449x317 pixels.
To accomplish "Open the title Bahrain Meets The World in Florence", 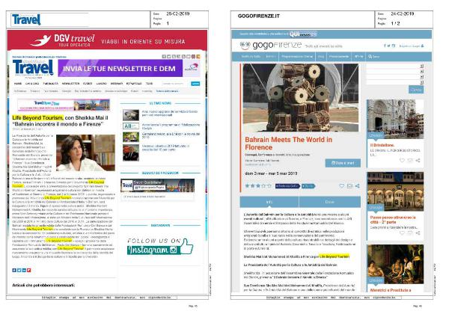I will pos(288,144).
